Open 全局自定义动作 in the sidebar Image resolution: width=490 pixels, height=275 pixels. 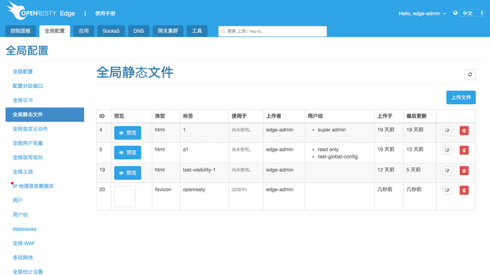30,129
